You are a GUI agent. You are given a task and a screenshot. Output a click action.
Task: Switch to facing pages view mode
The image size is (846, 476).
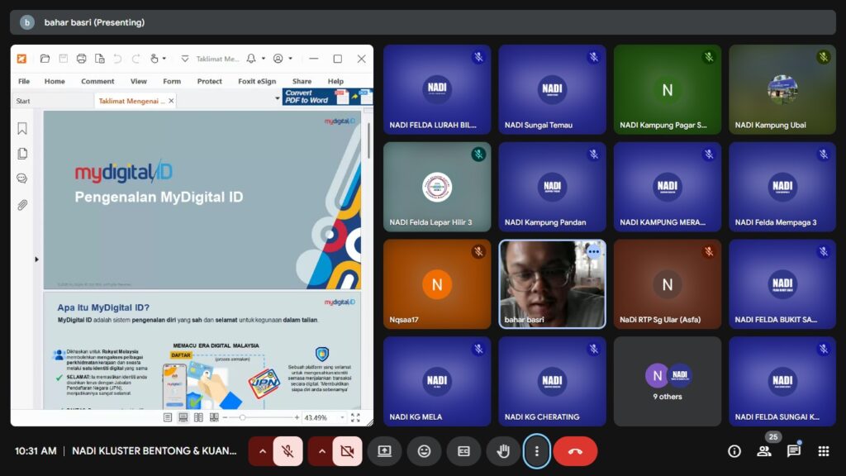198,417
